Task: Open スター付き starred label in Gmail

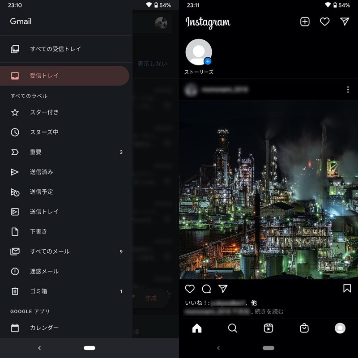Action: [44, 112]
